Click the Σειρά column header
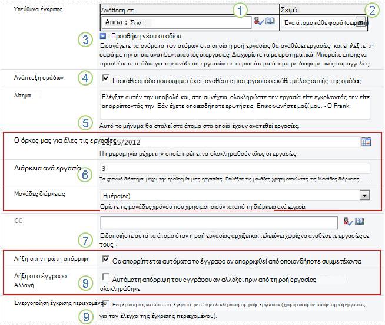Viewport: 385px width, 325px height. (x=288, y=10)
